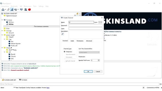The image size is (162, 91).
Task: Switch to the Audio tab
Action: [x=72, y=41]
